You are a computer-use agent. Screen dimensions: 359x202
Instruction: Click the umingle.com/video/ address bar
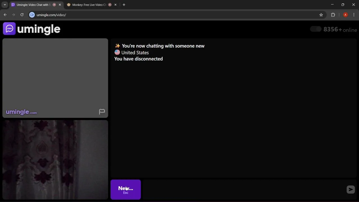(x=177, y=15)
